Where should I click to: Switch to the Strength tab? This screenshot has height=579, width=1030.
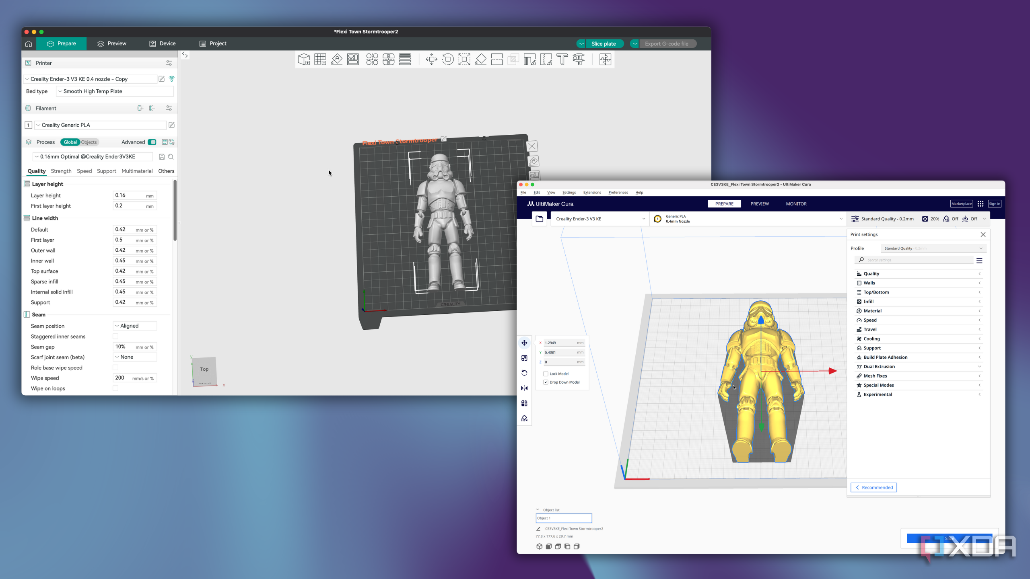tap(61, 171)
